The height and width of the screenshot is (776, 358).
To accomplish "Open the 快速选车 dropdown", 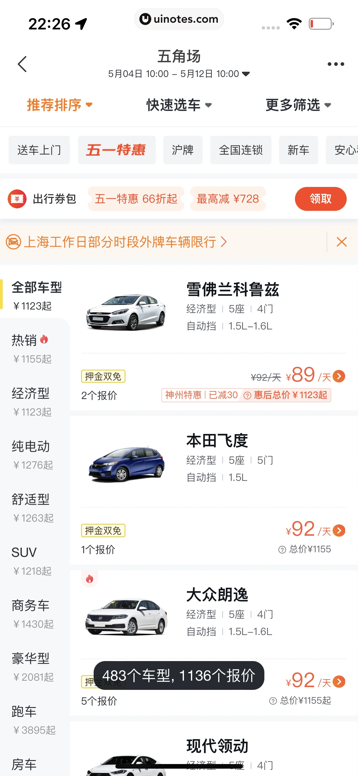I will 179,105.
